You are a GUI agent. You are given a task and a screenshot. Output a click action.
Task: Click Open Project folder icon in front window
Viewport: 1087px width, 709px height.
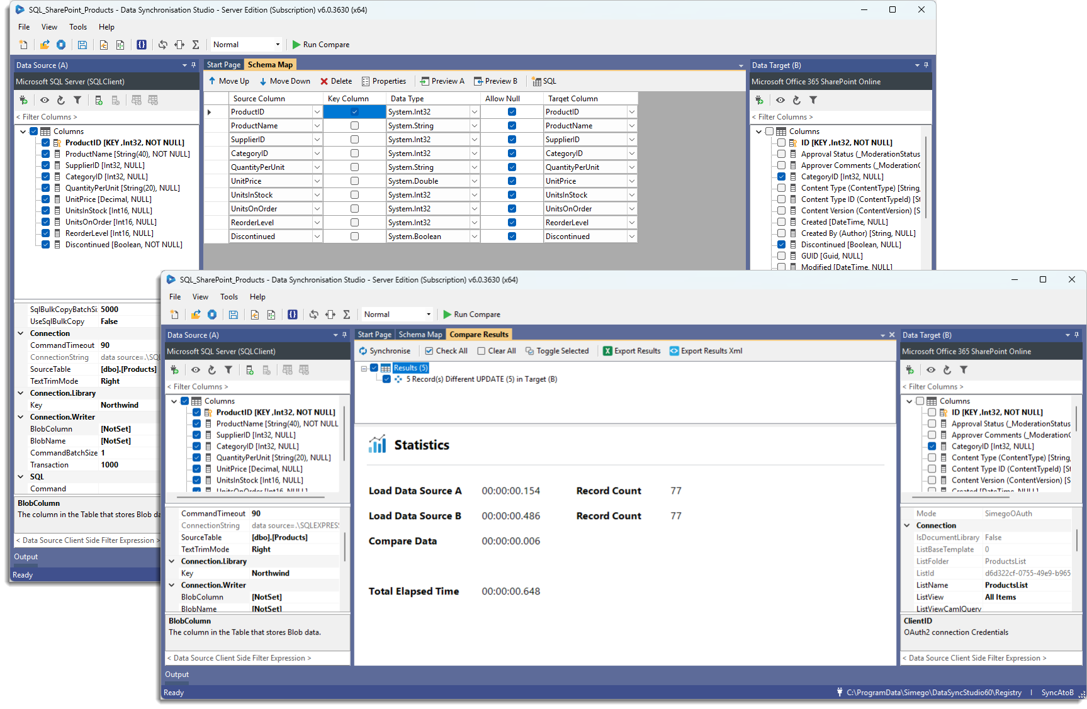pos(196,315)
